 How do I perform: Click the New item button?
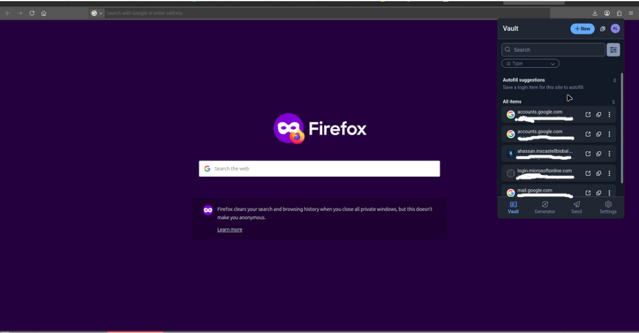[x=582, y=29]
